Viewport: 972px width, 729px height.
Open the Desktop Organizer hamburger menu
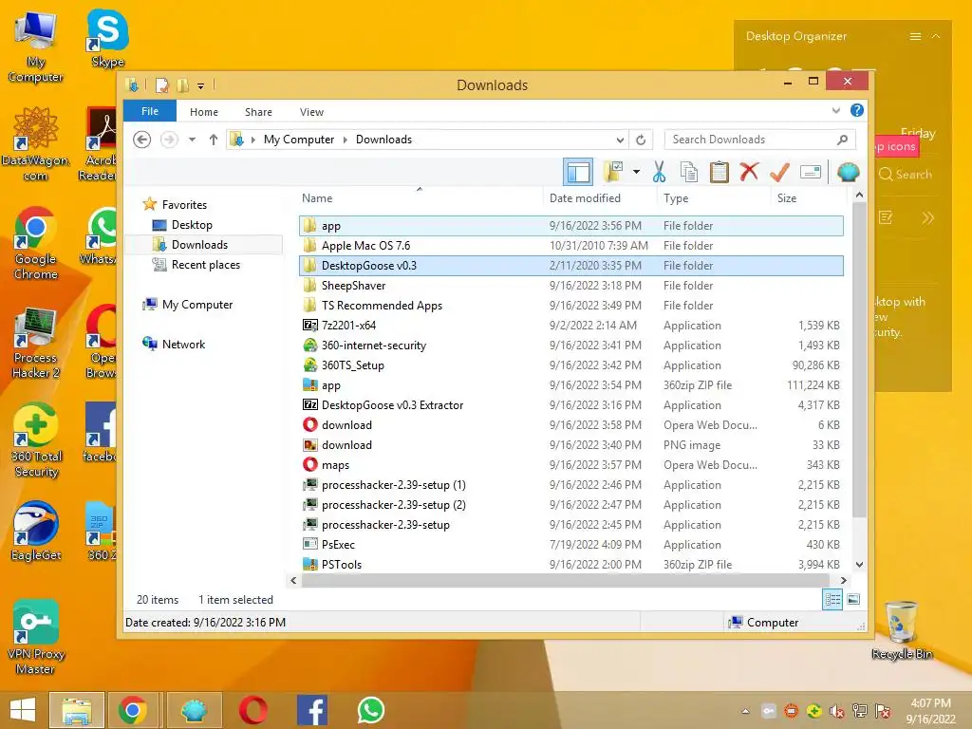915,37
